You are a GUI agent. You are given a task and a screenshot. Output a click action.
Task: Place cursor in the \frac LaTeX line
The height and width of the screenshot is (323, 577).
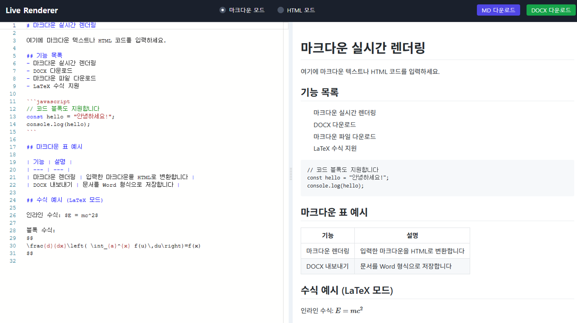pyautogui.click(x=113, y=246)
